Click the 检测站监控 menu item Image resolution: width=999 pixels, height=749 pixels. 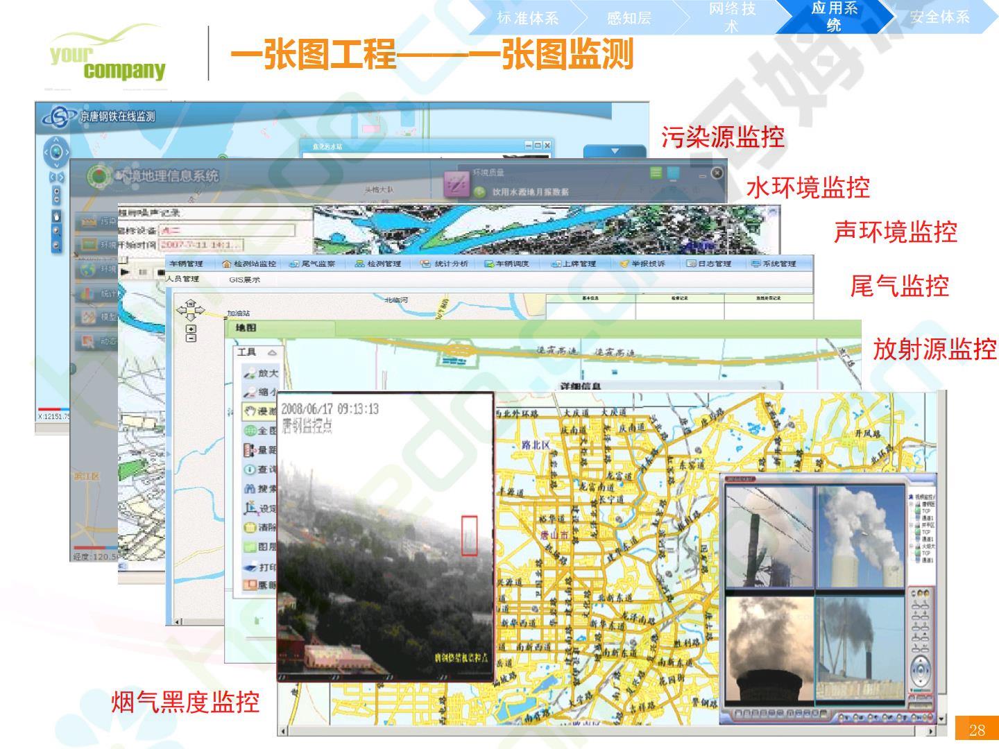coord(248,264)
